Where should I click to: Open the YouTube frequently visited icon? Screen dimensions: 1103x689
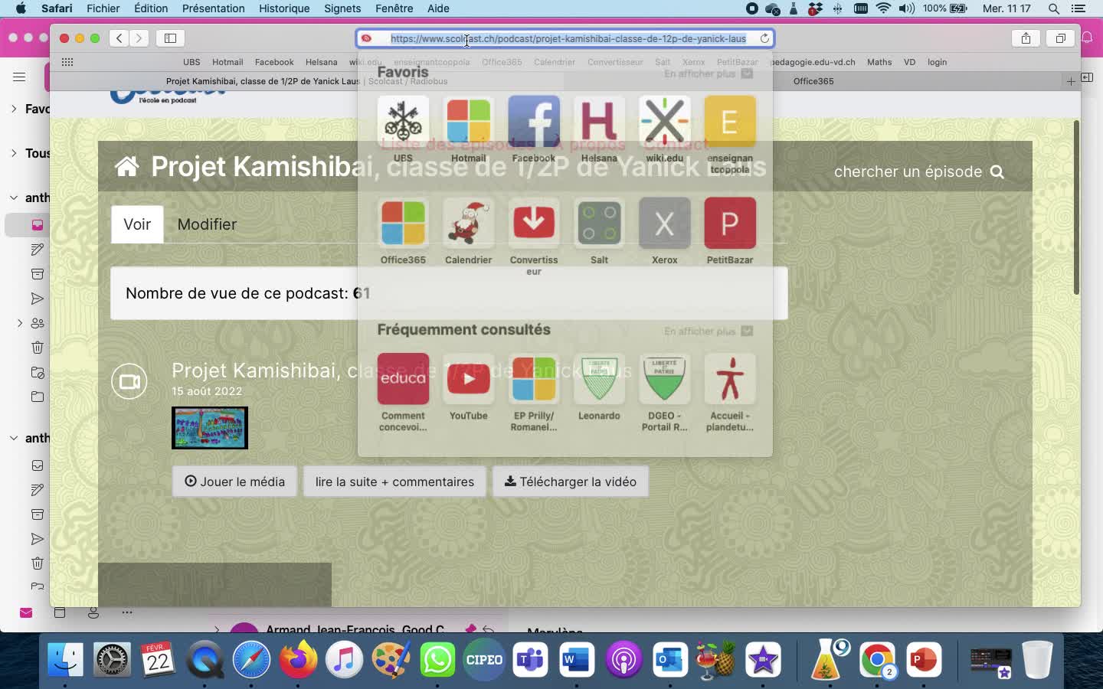(x=468, y=379)
